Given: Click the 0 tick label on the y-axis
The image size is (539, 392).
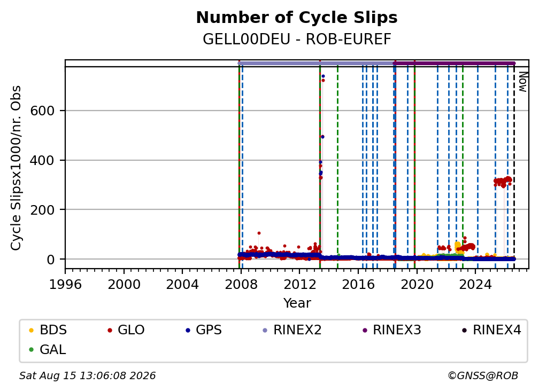Looking at the screenshot, I should click(51, 260).
